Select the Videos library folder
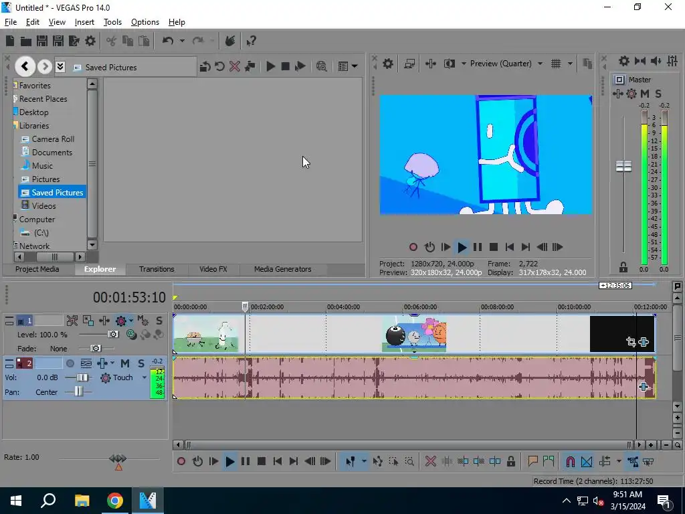Viewport: 685px width, 514px height. click(43, 206)
